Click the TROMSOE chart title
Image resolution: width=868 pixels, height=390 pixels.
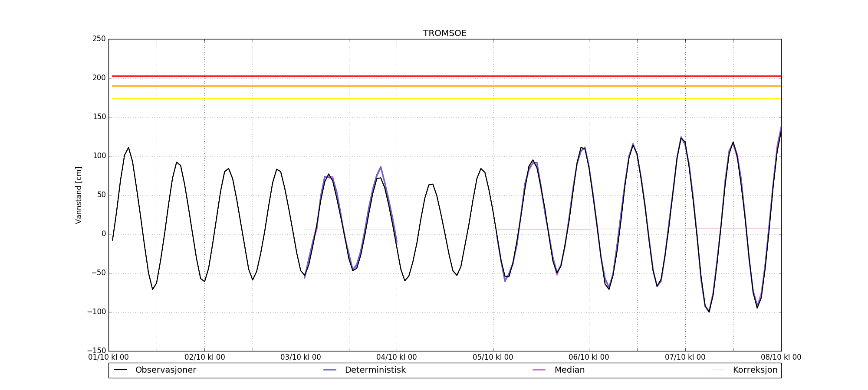coord(445,33)
